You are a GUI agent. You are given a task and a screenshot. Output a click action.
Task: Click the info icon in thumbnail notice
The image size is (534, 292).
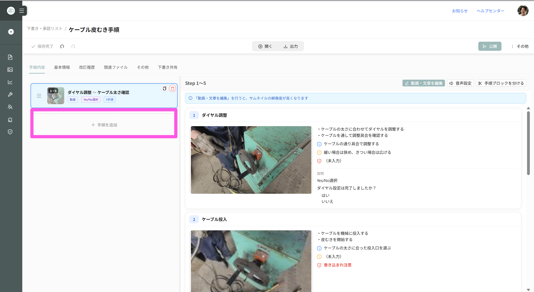pos(190,98)
